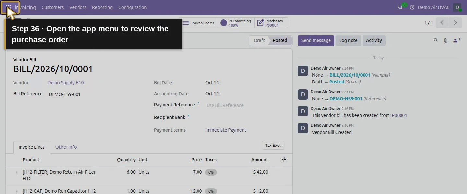Open the Configuration menu
Screen dimensions: 467x194
[132, 7]
